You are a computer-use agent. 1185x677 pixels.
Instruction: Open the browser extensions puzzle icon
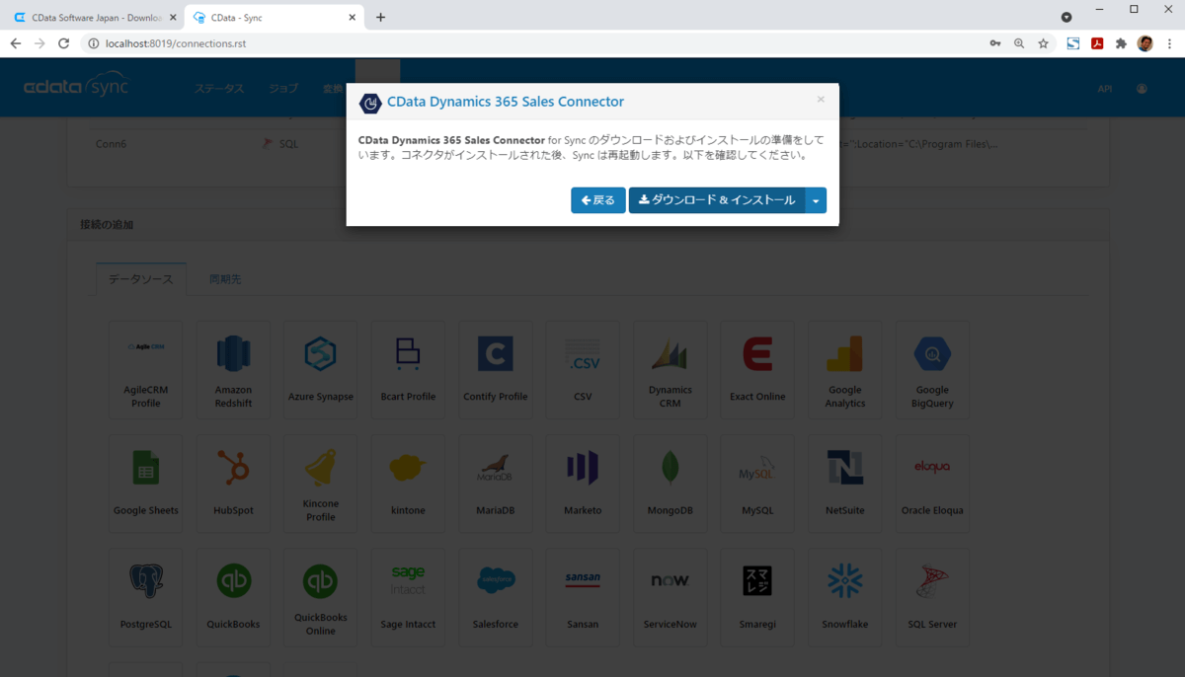pos(1121,43)
